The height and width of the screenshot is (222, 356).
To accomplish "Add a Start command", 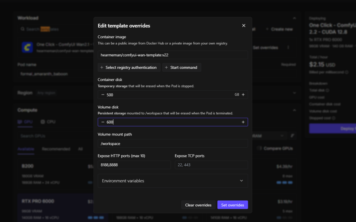I will click(x=181, y=67).
